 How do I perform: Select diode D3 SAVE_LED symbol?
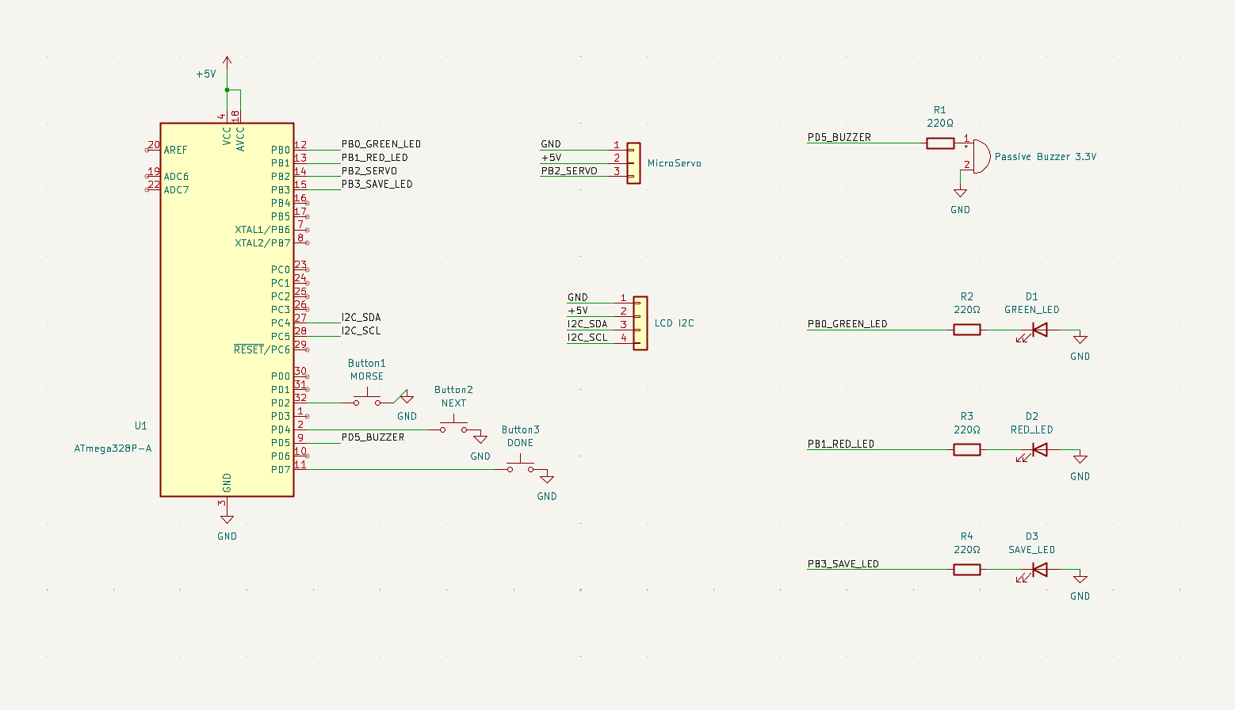click(x=1038, y=570)
